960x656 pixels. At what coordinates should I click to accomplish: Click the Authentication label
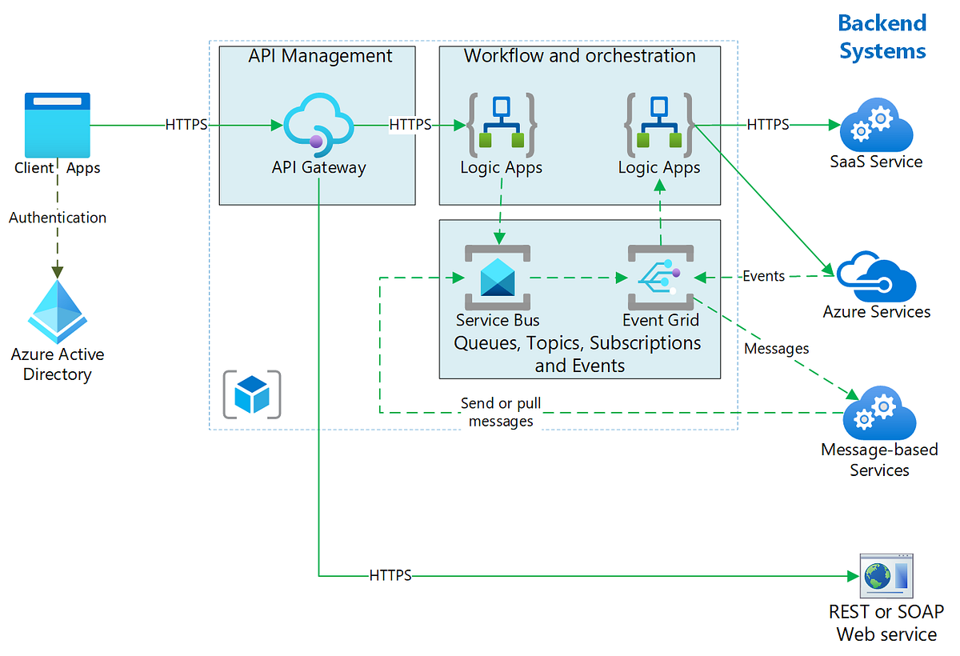click(x=57, y=217)
